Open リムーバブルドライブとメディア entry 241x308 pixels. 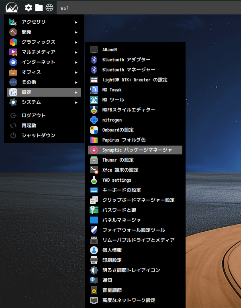pyautogui.click(x=135, y=240)
